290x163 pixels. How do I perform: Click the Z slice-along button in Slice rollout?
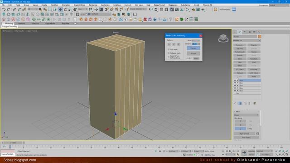coord(240,129)
